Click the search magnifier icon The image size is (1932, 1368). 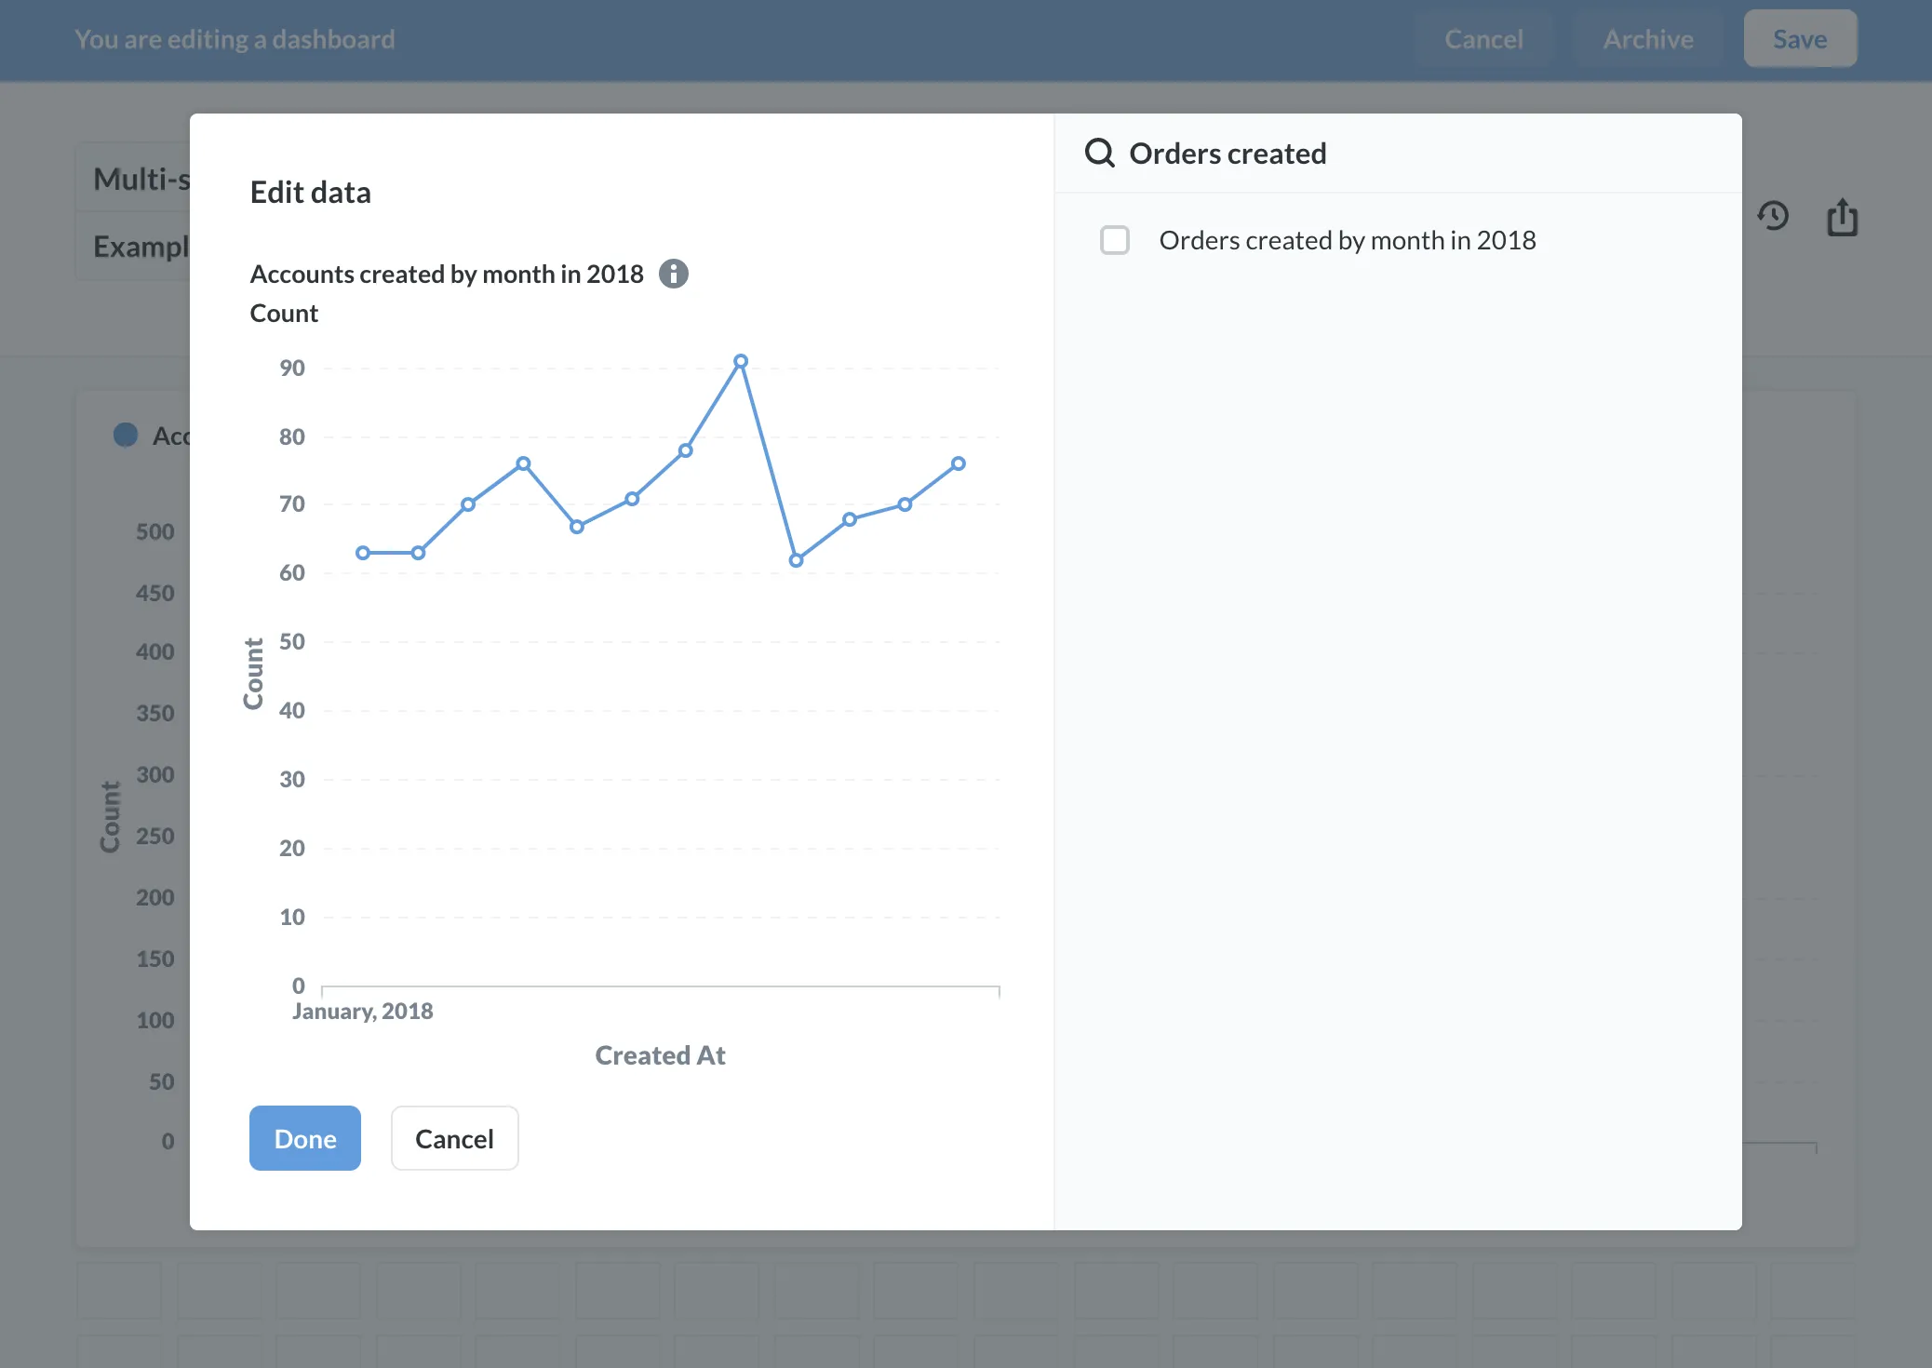(1100, 153)
